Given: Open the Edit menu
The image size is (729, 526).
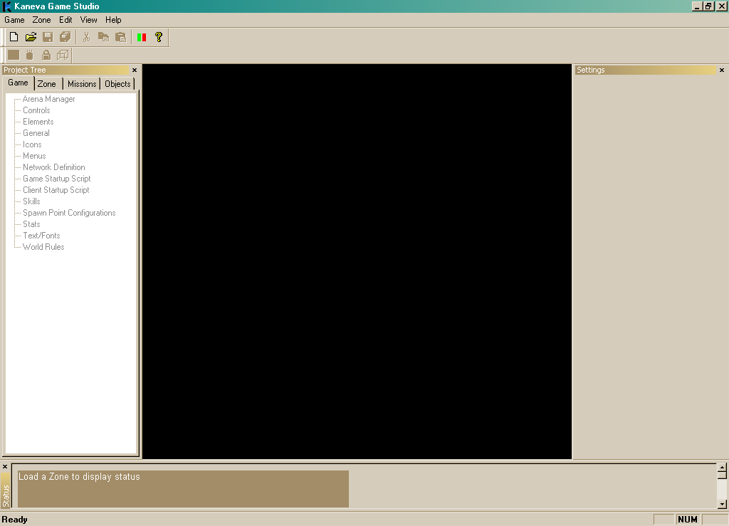Looking at the screenshot, I should pyautogui.click(x=65, y=20).
